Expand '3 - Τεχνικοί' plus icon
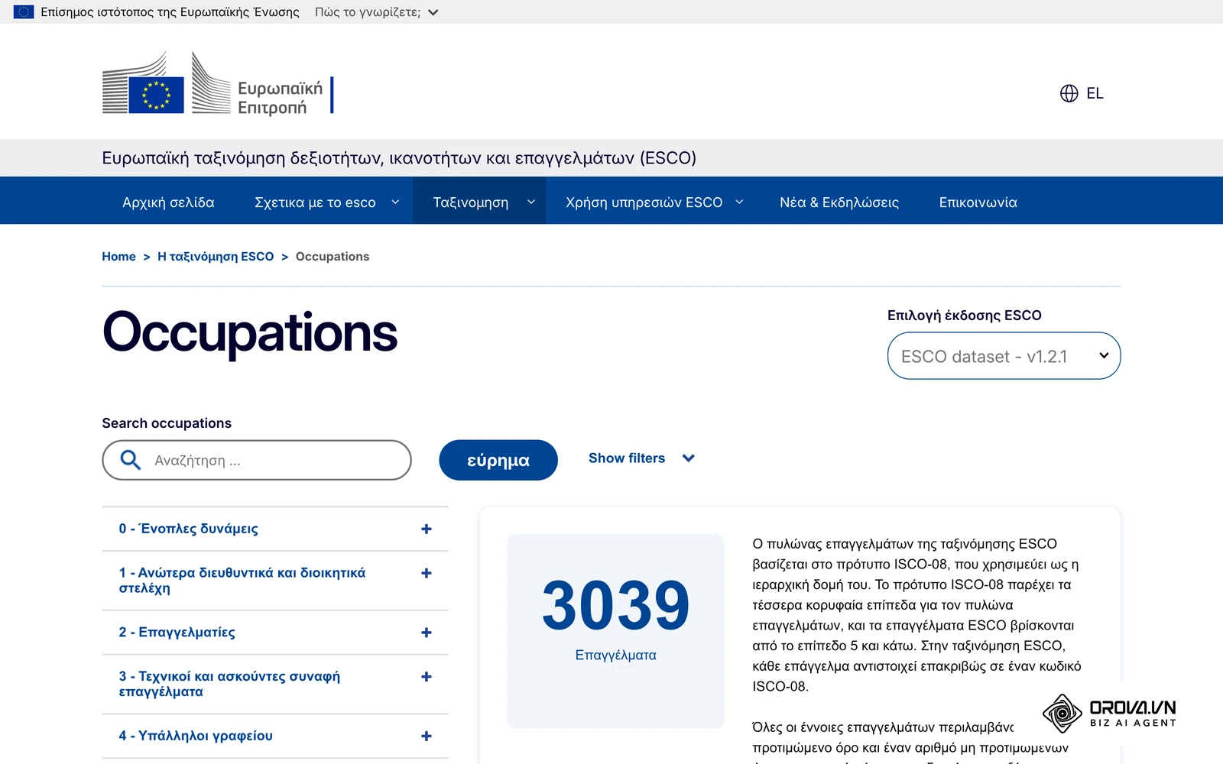Image resolution: width=1223 pixels, height=764 pixels. 427,677
